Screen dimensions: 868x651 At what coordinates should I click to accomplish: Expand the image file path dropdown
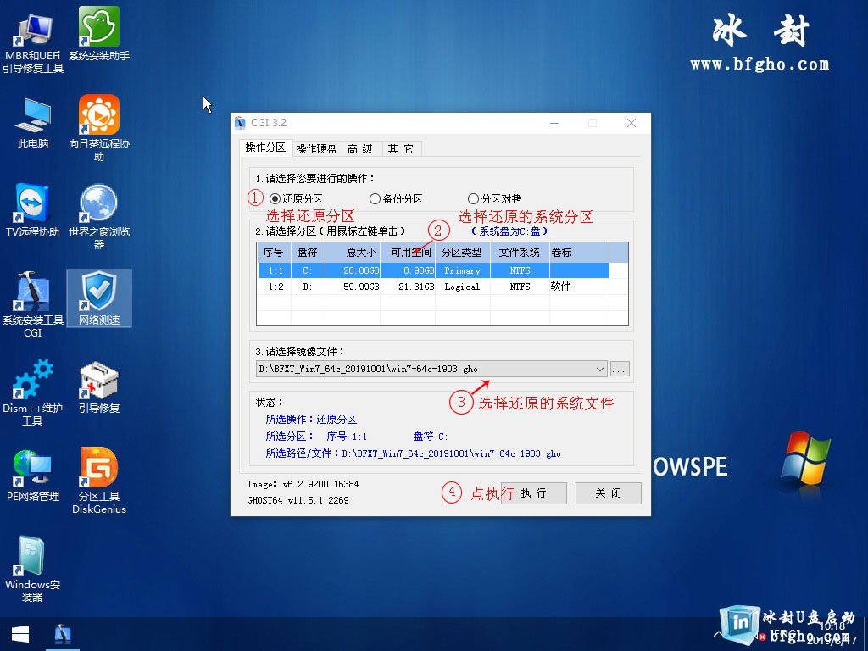[x=599, y=370]
